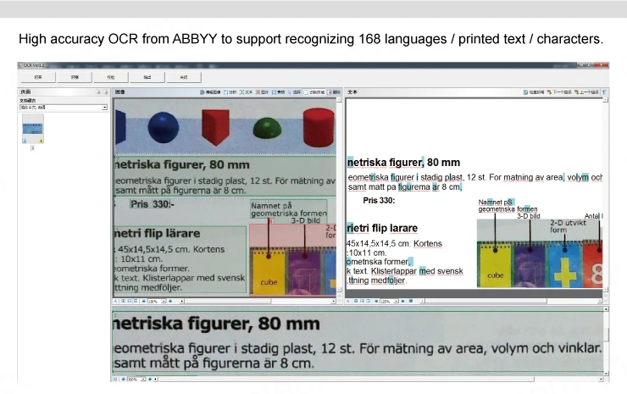Click zoom out icon beside 125% in text panel
627x394 pixels.
pyautogui.click(x=376, y=301)
